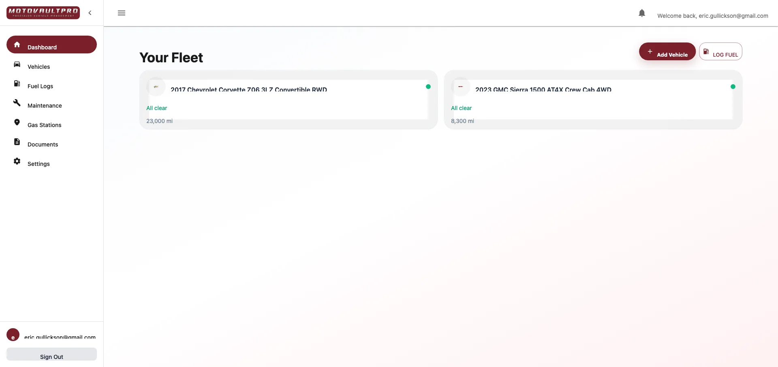Click the Vehicles car icon
The image size is (778, 367).
click(x=17, y=64)
